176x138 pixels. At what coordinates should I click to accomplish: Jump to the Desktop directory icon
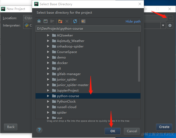pyautogui.click(x=46, y=21)
